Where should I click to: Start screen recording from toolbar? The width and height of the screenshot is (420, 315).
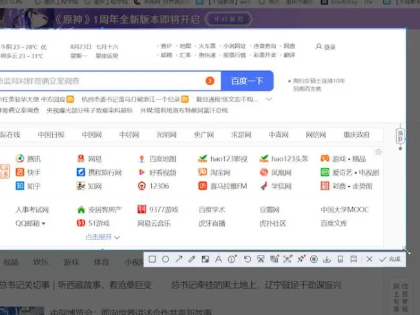tap(314, 259)
